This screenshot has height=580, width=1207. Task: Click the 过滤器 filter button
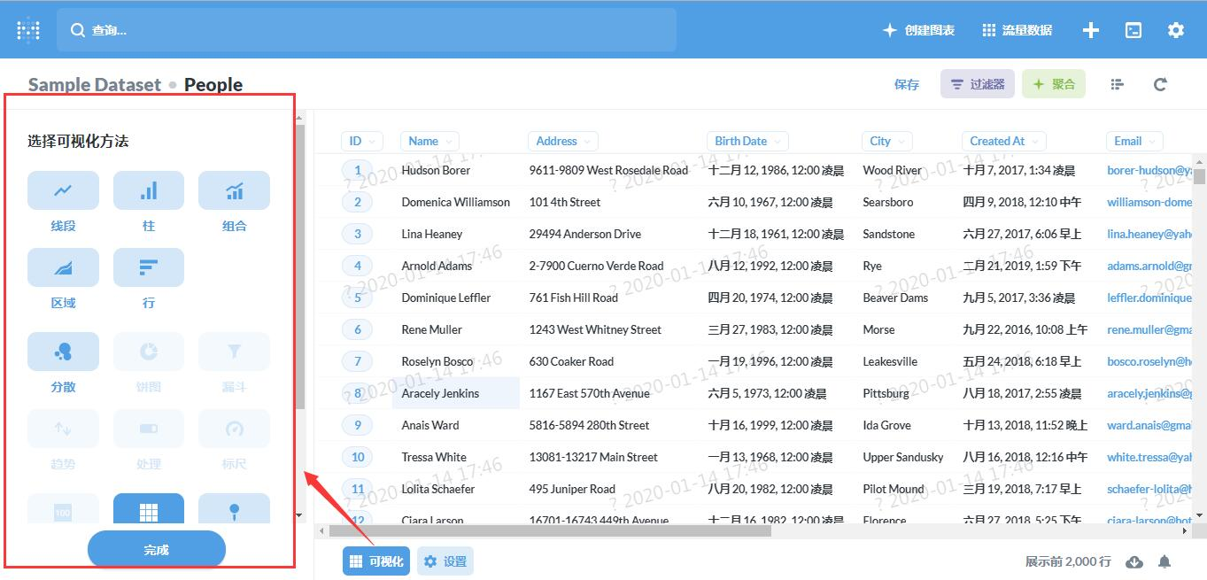click(x=978, y=84)
